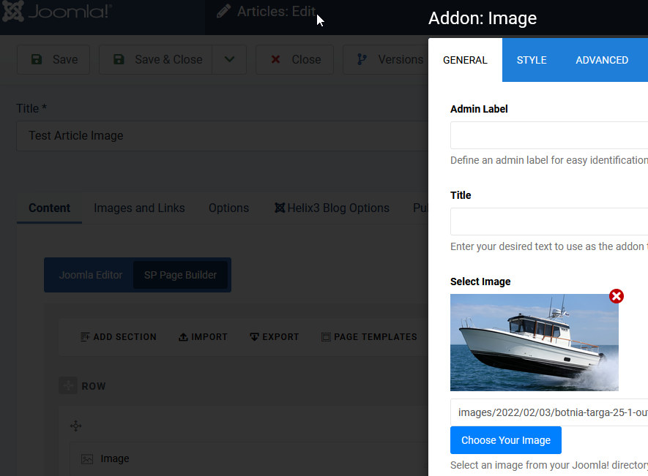Click the Admin Label input field

(549, 135)
